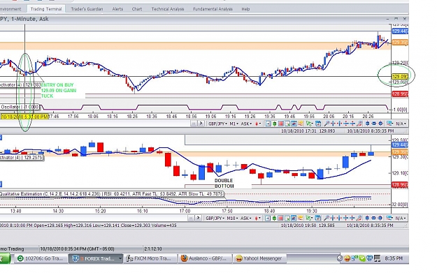Click the grey stop square in M1 chart toolbar
437x273 pixels.
pos(194,124)
